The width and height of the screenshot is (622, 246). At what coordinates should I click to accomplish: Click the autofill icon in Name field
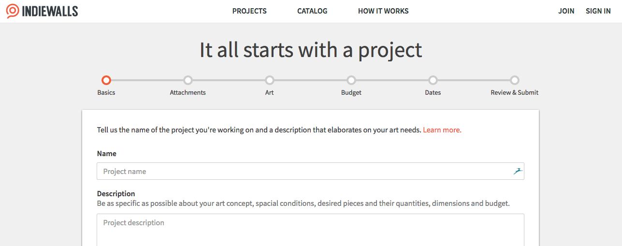click(x=518, y=171)
